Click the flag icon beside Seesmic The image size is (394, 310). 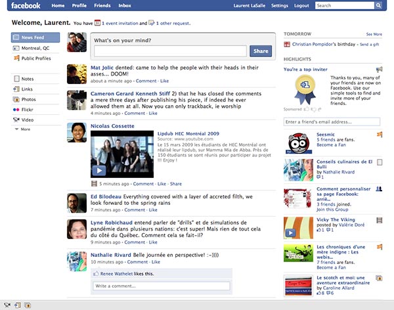380,135
